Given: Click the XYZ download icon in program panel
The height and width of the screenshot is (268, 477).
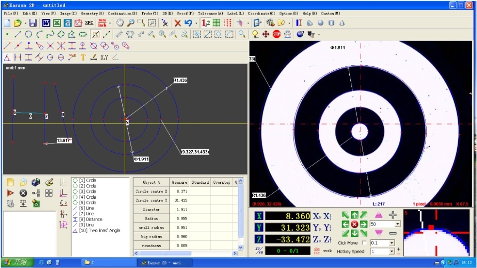Looking at the screenshot, I should [x=23, y=203].
